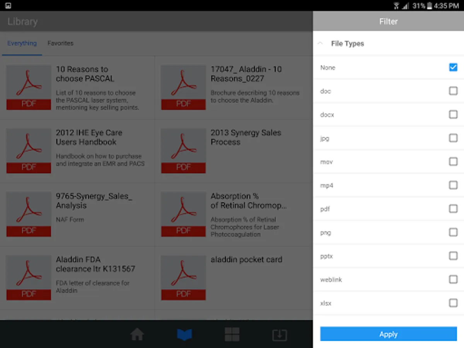Click the Filter panel header

(388, 21)
